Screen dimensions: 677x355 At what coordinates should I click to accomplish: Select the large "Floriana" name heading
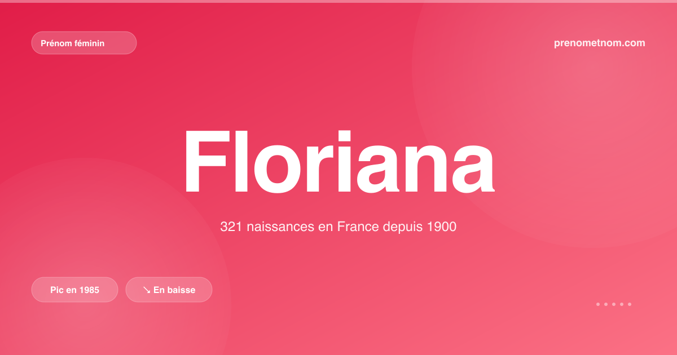click(x=338, y=161)
